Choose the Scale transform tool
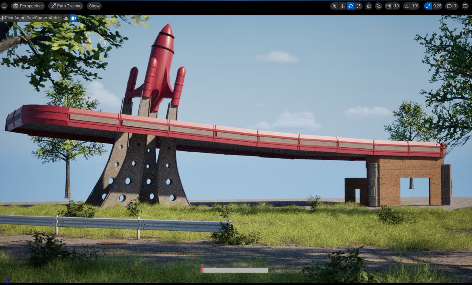Image resolution: width=472 pixels, height=285 pixels. [358, 6]
